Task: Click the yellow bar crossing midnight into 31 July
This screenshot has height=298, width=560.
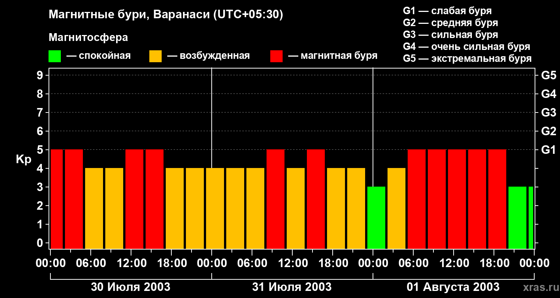Action: (x=215, y=209)
